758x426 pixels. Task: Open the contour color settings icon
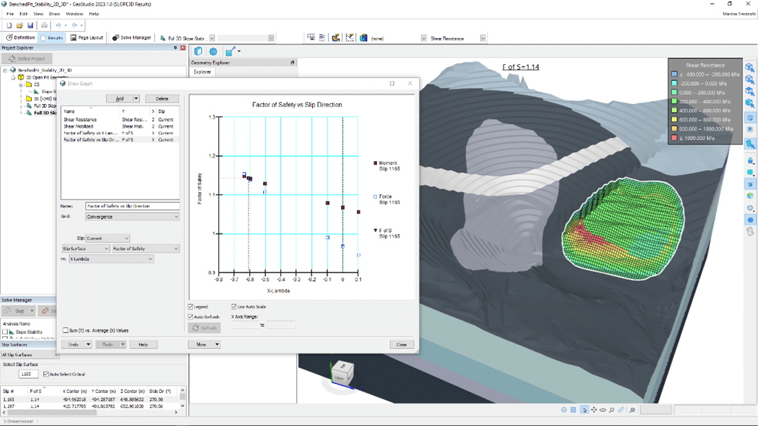point(336,38)
